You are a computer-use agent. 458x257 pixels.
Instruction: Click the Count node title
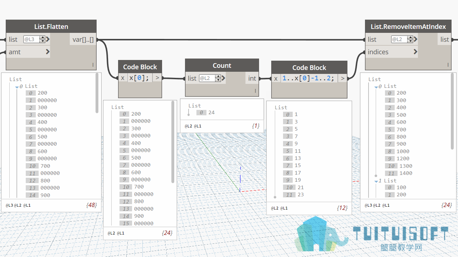click(x=222, y=66)
